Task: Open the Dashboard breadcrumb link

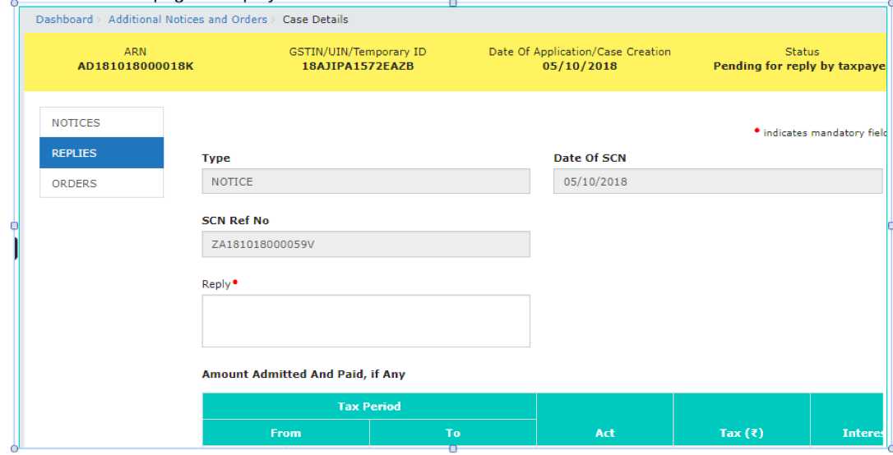Action: tap(64, 20)
